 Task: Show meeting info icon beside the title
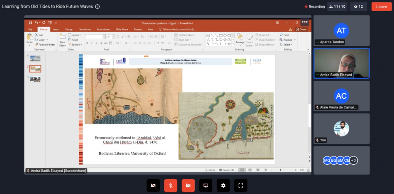[97, 7]
